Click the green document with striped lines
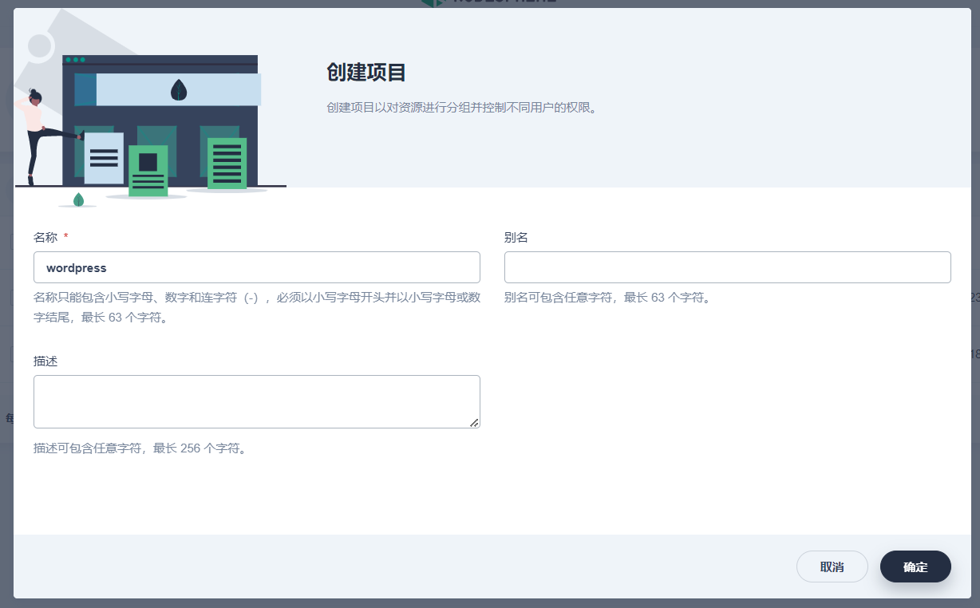This screenshot has width=980, height=608. pos(227,163)
